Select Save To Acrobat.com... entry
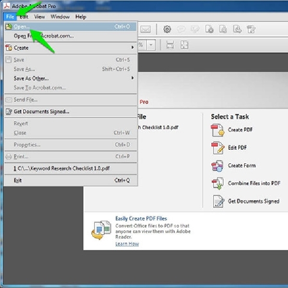Image resolution: width=288 pixels, height=288 pixels. (71, 88)
